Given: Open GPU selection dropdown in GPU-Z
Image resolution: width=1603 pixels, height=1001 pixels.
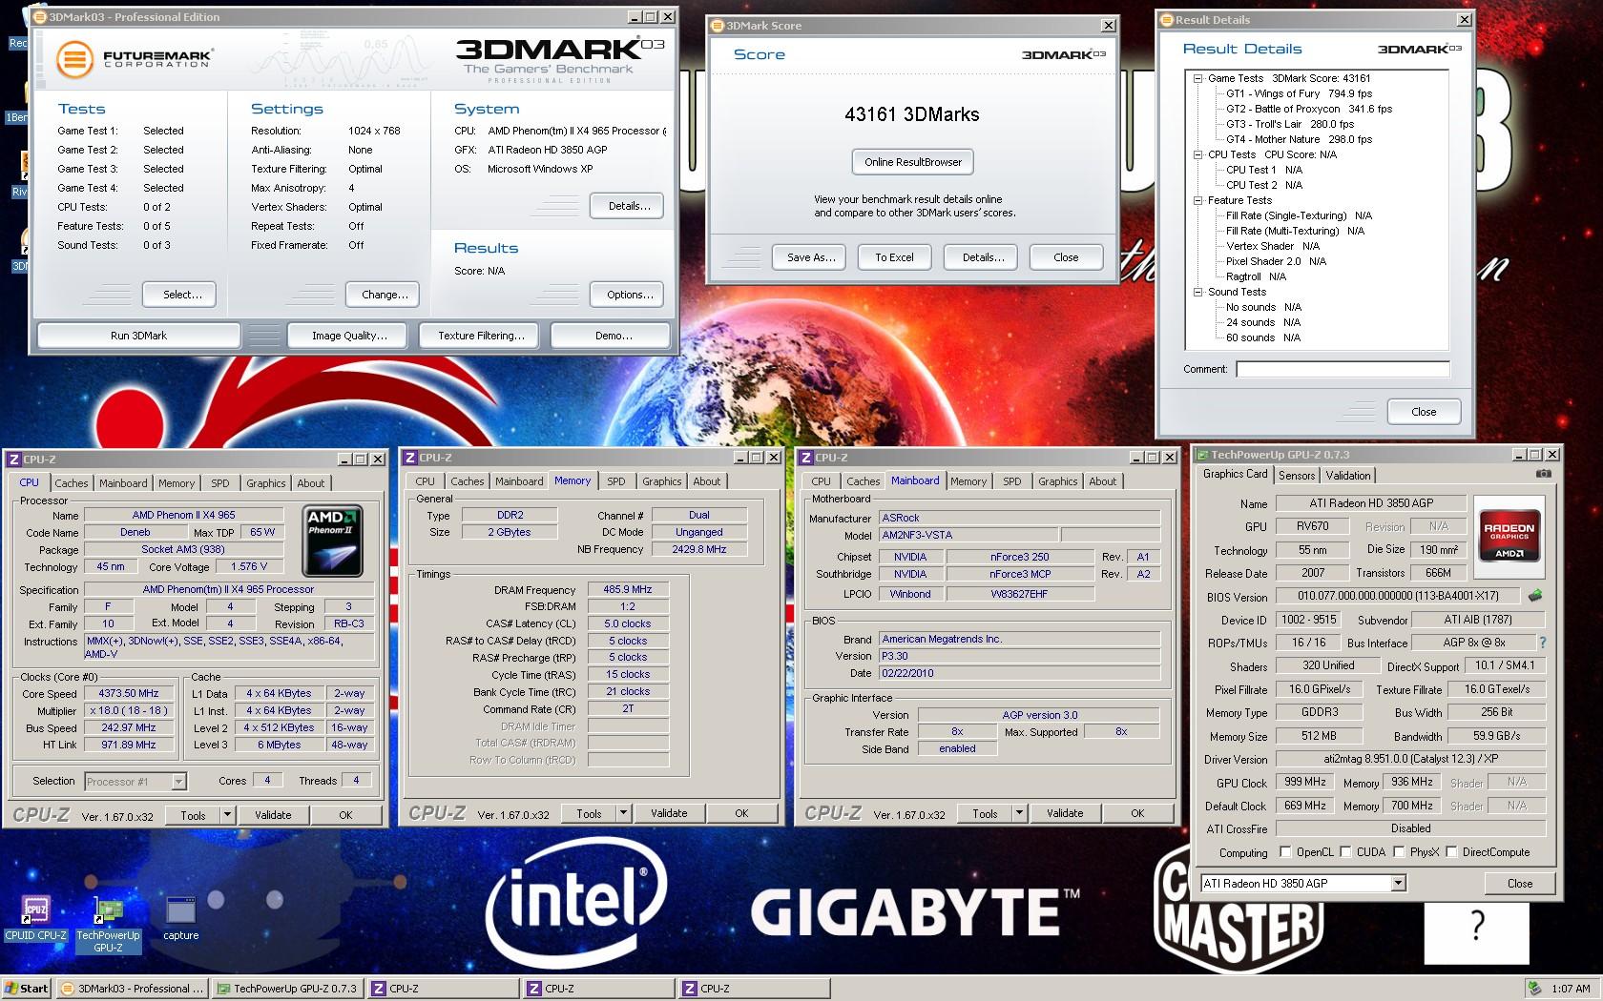Looking at the screenshot, I should [1398, 884].
